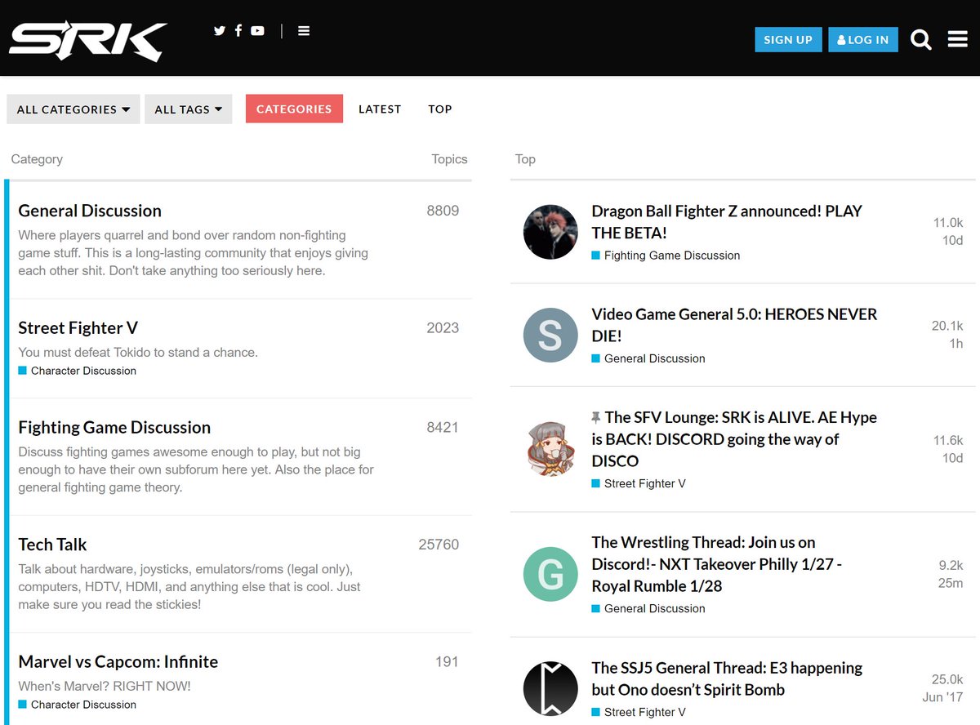Viewport: 980px width, 725px height.
Task: Click the 25760 topics count for Tech Talk
Action: 439,545
